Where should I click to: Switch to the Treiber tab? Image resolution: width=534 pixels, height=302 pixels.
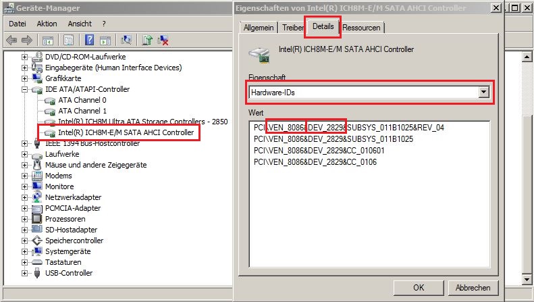pos(292,28)
